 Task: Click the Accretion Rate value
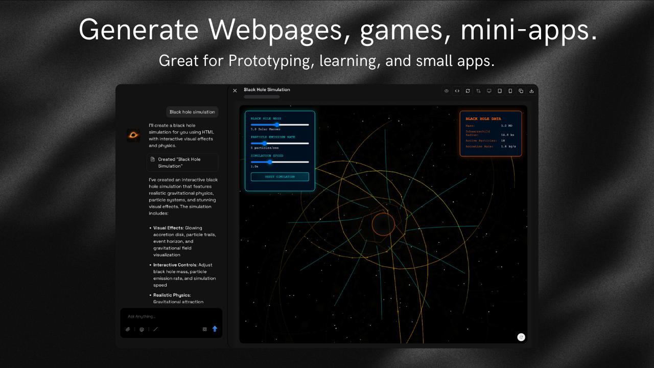pyautogui.click(x=508, y=146)
